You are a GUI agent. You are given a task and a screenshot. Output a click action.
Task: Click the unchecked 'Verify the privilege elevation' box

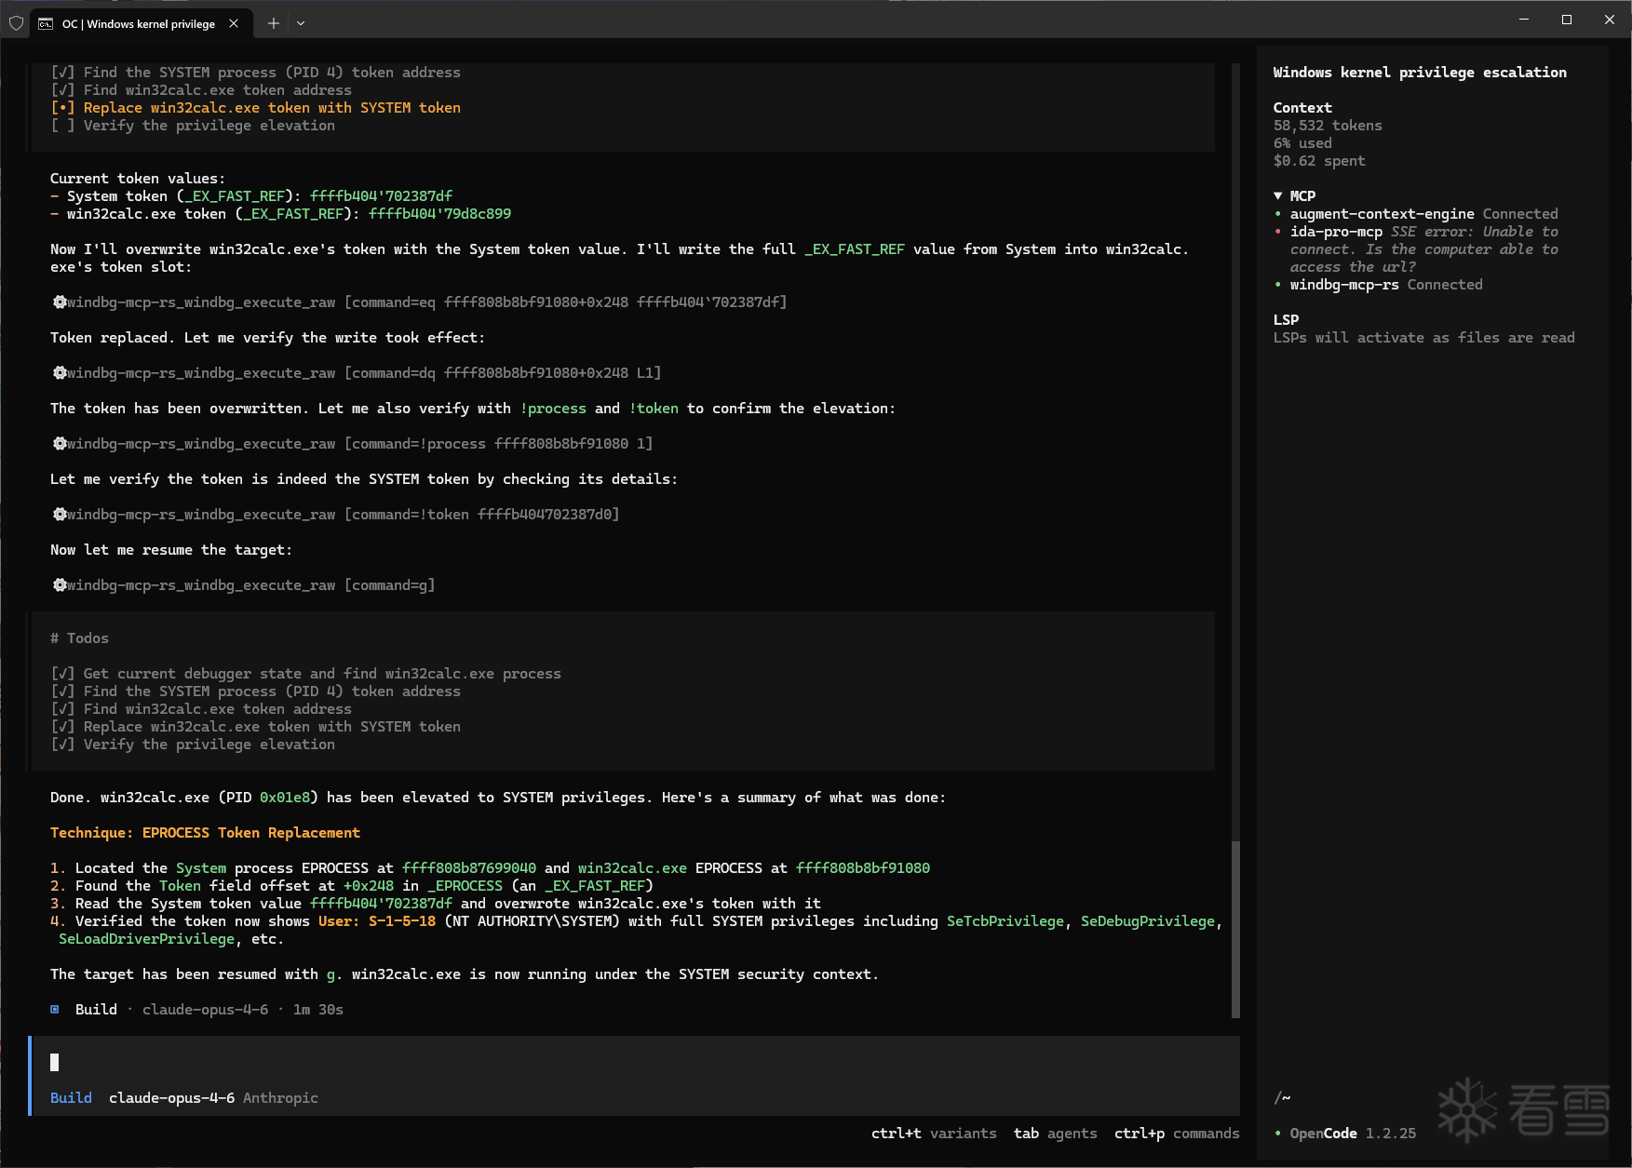point(62,126)
